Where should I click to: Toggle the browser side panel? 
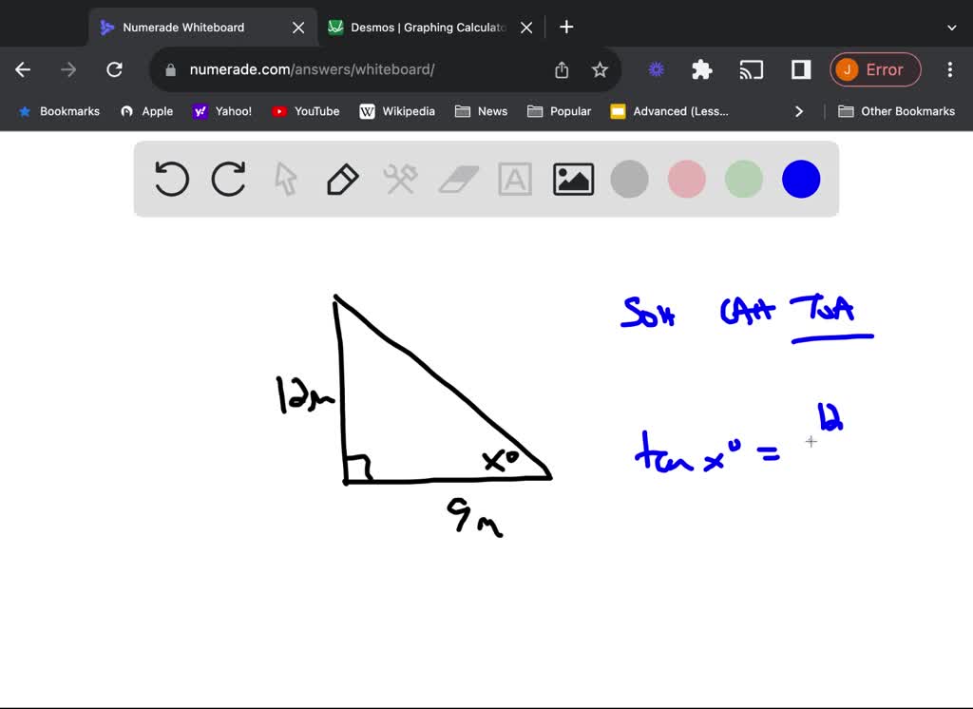click(x=799, y=69)
